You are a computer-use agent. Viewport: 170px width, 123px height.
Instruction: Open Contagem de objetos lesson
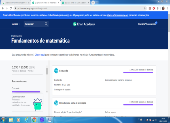tap(62, 90)
